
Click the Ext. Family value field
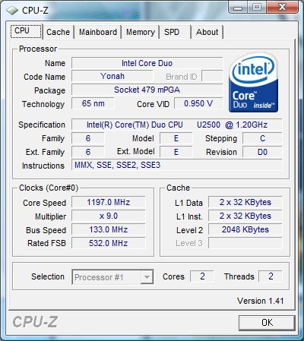[88, 152]
